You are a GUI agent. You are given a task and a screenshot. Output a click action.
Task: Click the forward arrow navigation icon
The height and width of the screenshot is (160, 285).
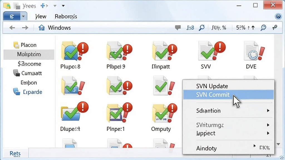coord(25,28)
